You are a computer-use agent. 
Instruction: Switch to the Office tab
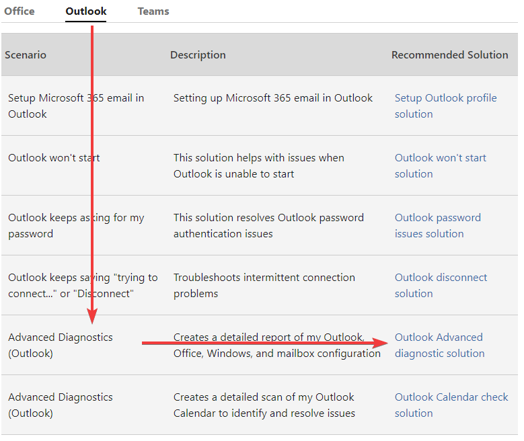20,11
